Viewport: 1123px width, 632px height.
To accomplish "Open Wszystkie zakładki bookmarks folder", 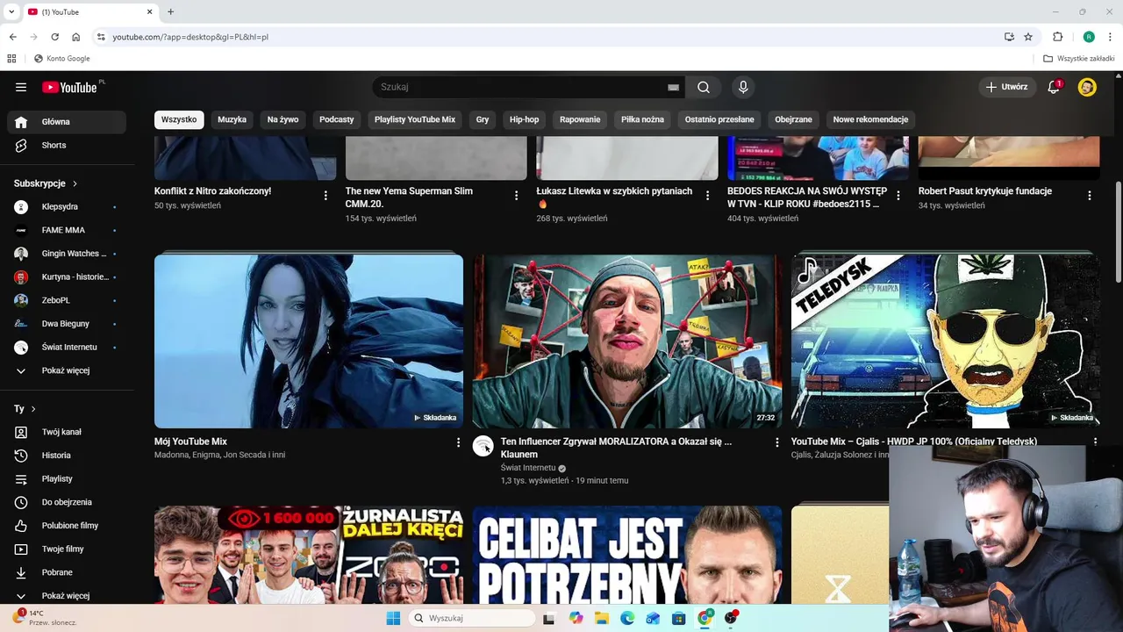I will tap(1079, 59).
